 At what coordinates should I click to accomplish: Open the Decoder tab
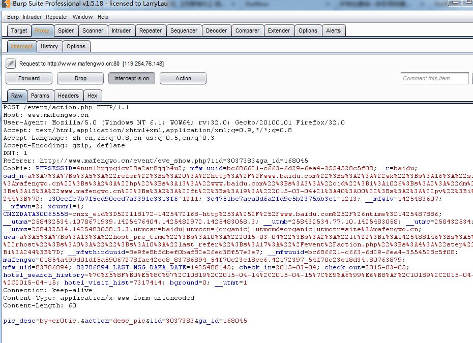click(216, 30)
